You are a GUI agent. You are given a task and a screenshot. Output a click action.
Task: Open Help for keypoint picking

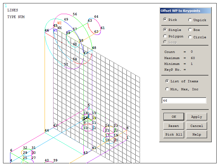pos(196,135)
